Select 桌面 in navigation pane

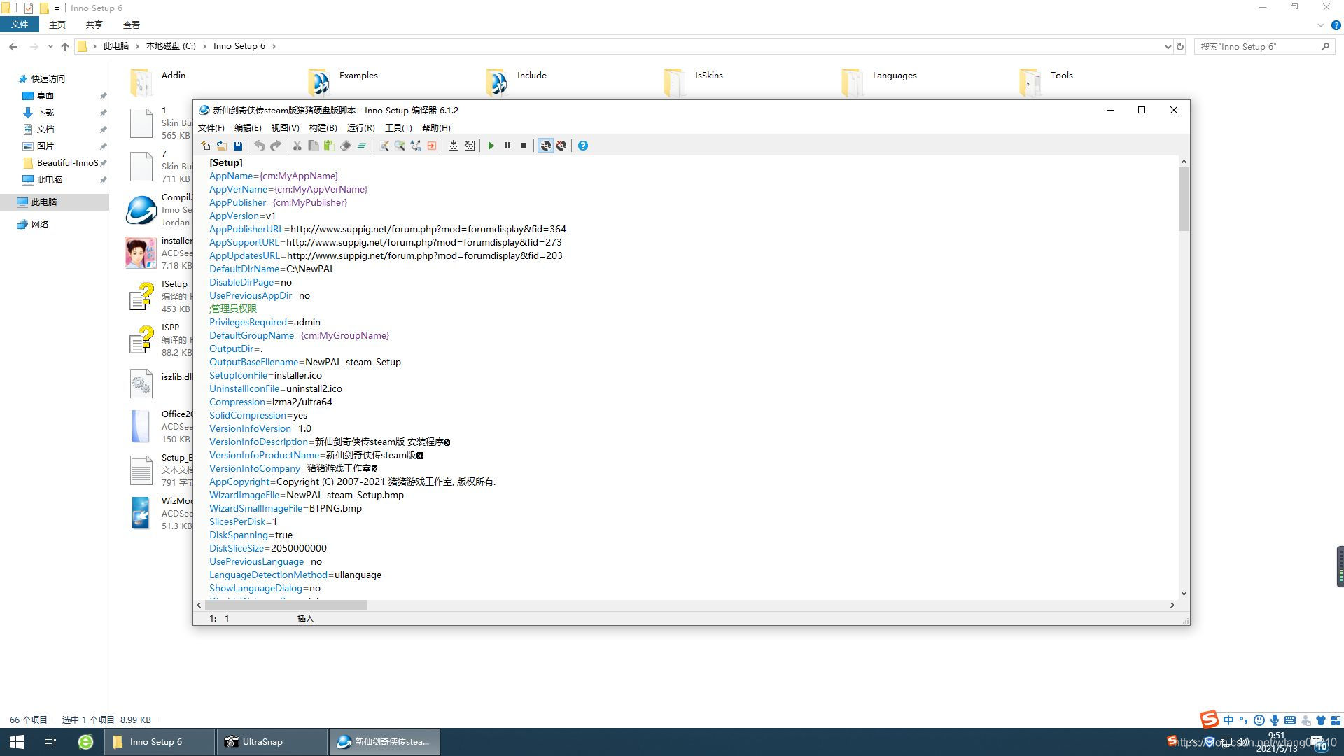pos(45,95)
